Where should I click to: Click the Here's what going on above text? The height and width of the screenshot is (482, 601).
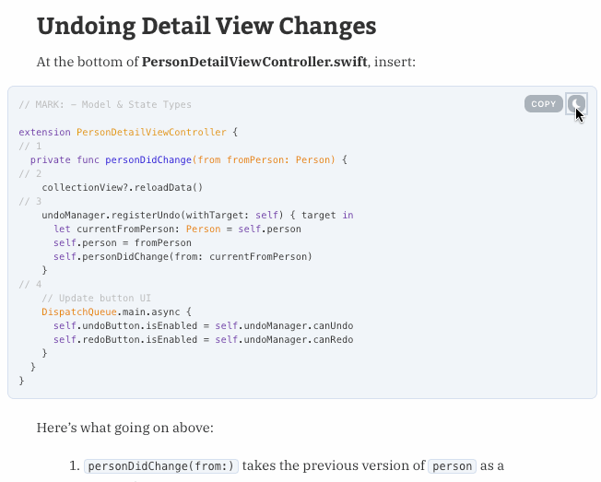tap(125, 428)
